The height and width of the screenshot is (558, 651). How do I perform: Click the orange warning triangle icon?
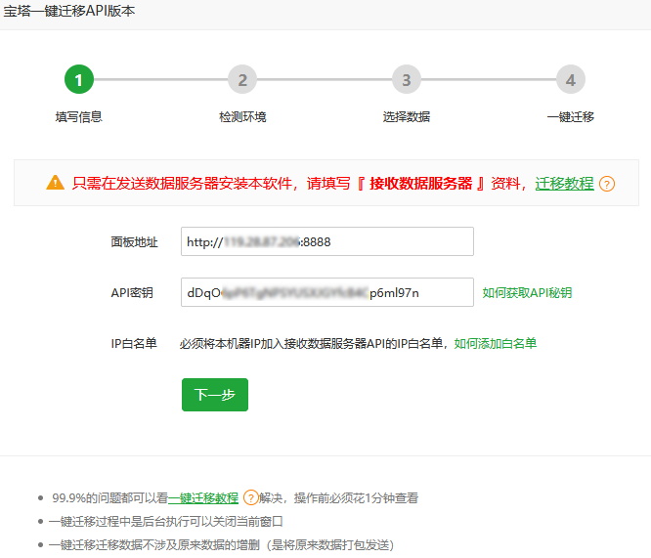56,183
